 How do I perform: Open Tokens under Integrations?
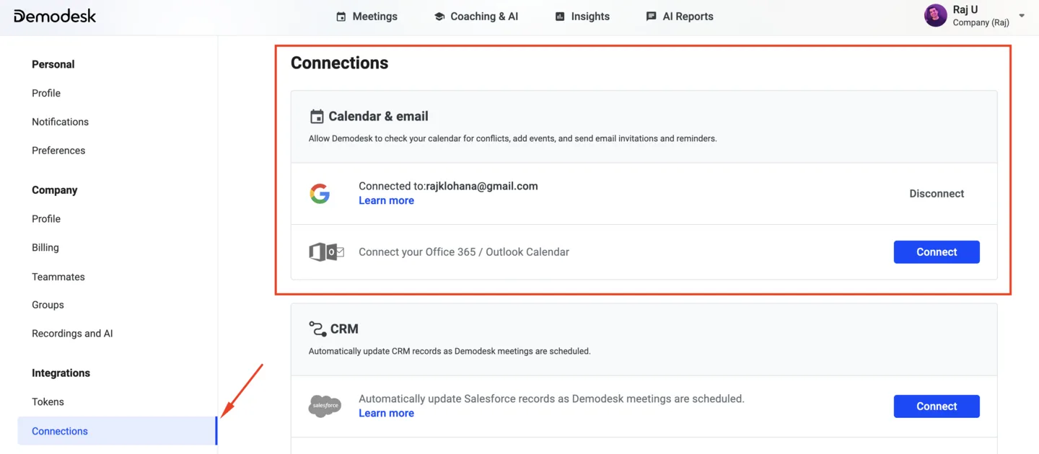pyautogui.click(x=48, y=402)
